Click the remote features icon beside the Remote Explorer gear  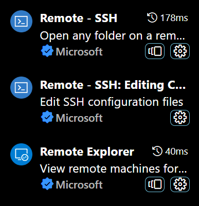pos(155,184)
